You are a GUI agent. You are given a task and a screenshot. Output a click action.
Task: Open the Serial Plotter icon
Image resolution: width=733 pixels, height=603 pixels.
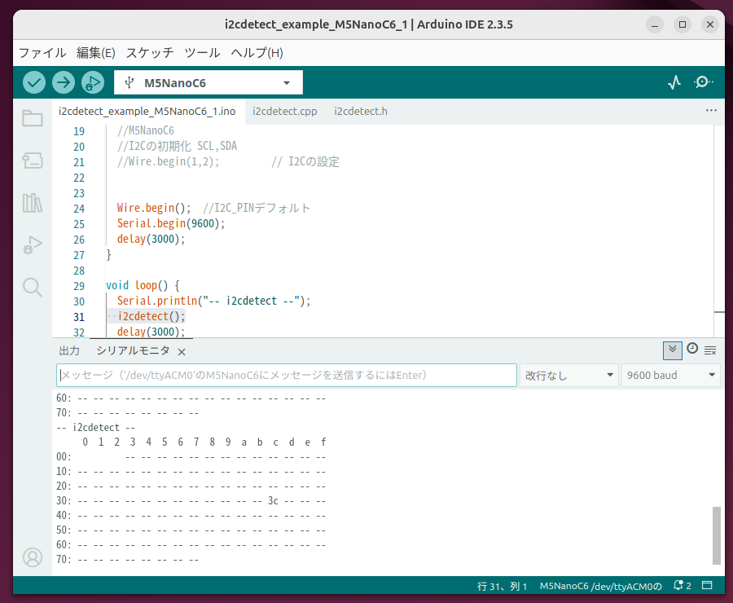tap(674, 82)
